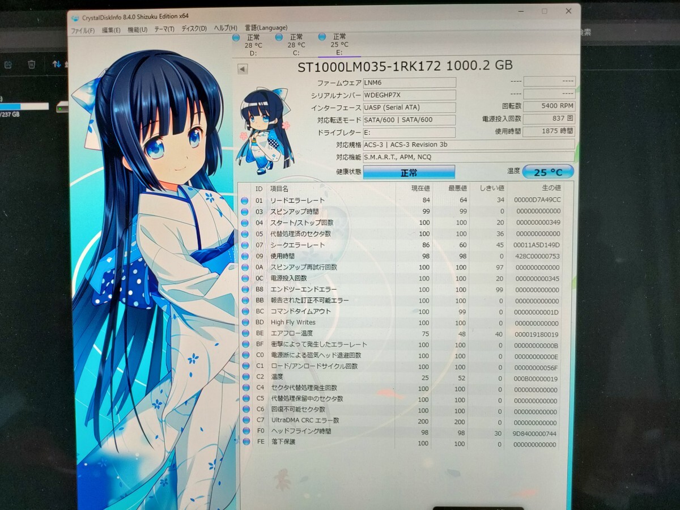This screenshot has height=510, width=680.
Task: Click status orb for ID 03 スピンアップ時間
Action: point(245,211)
